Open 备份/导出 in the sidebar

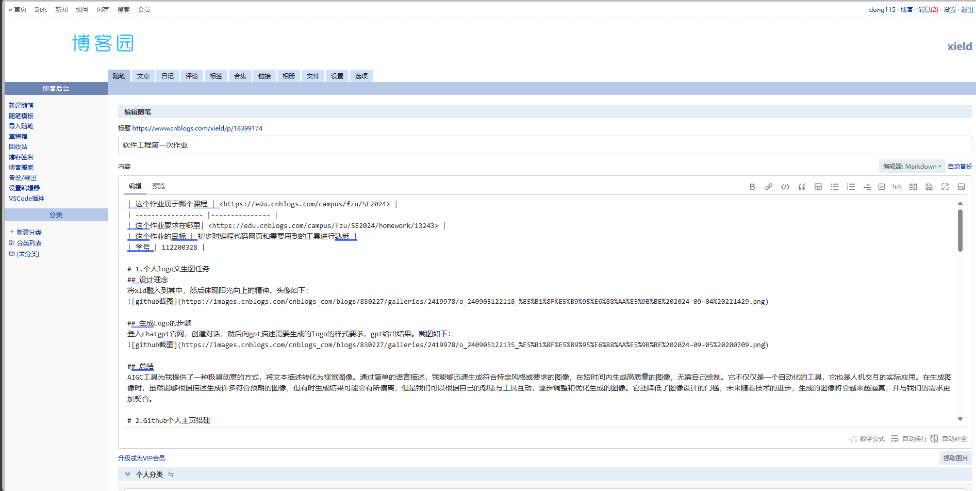coord(23,177)
